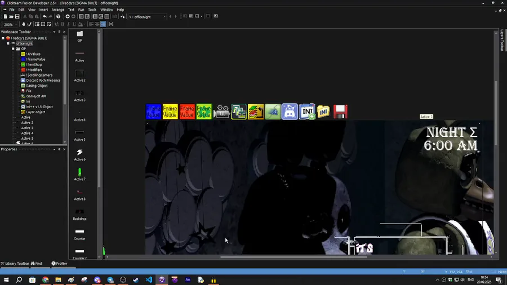The height and width of the screenshot is (285, 507).
Task: Show hidden system tray icons chevron
Action: [x=438, y=280]
